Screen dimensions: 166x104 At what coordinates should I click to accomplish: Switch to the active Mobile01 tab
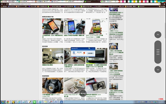(92, 2)
